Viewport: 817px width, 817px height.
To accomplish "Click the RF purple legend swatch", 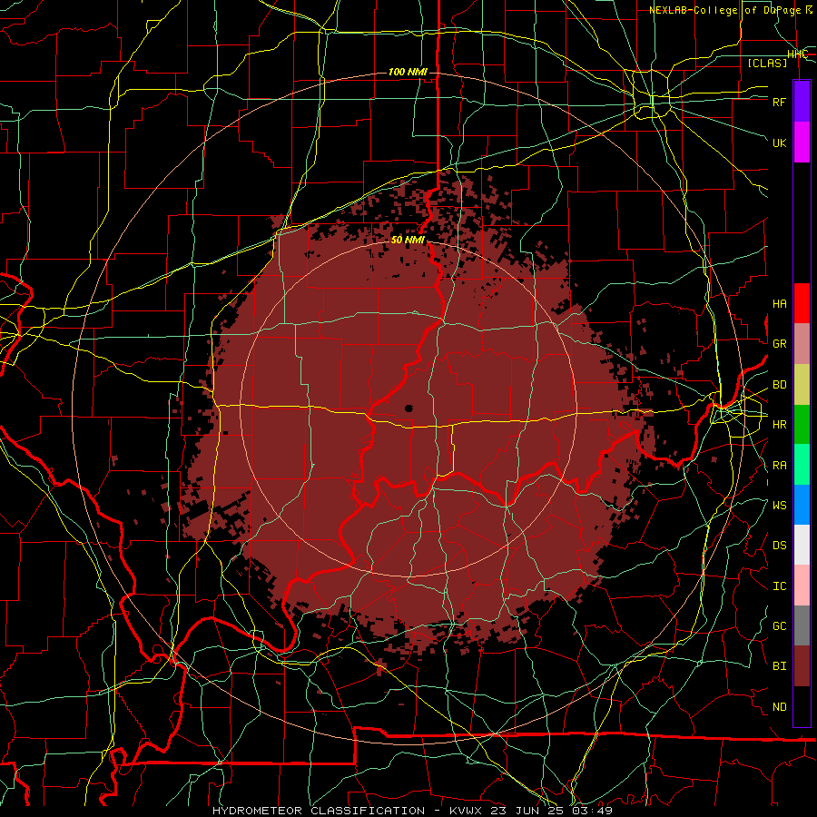I will point(802,101).
